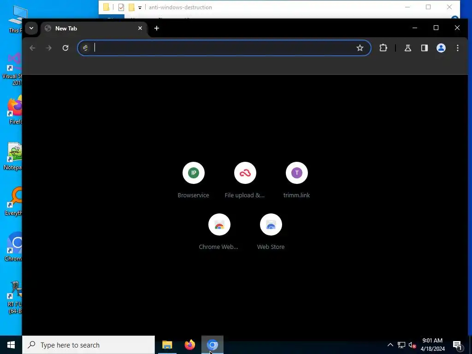Show hidden system tray icons

[390, 345]
